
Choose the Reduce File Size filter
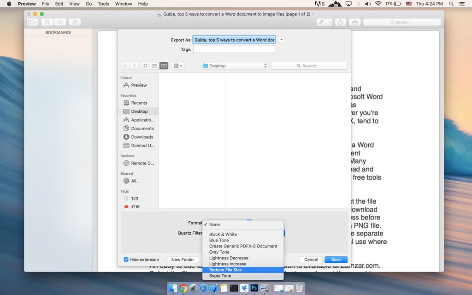click(x=243, y=270)
